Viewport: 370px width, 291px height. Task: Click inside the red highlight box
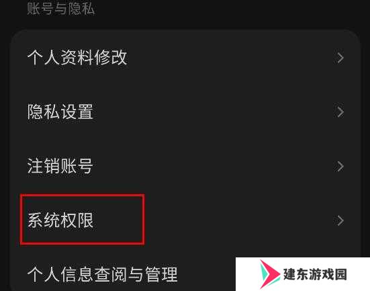click(x=83, y=220)
